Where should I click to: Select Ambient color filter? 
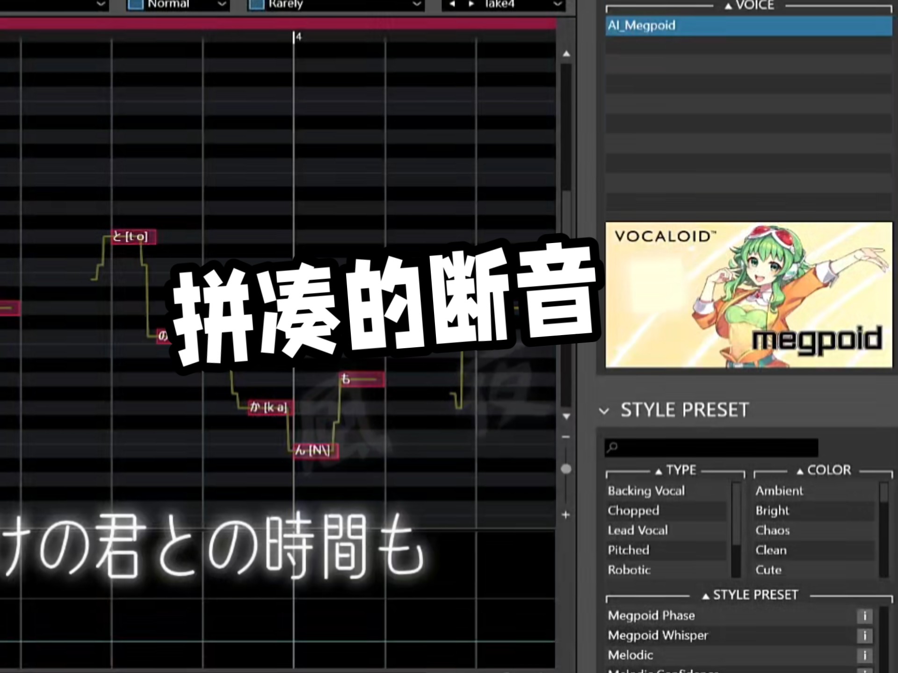click(x=815, y=491)
